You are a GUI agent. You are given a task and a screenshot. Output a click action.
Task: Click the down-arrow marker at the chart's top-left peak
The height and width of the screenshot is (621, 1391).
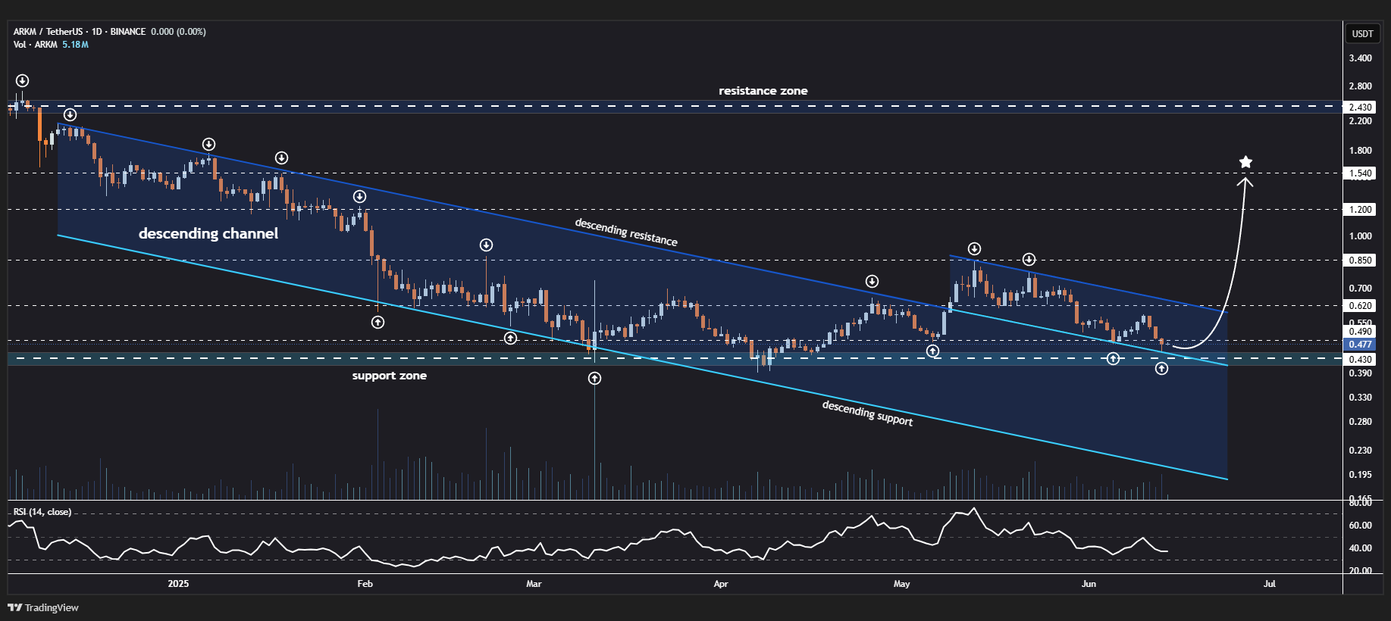pyautogui.click(x=23, y=80)
